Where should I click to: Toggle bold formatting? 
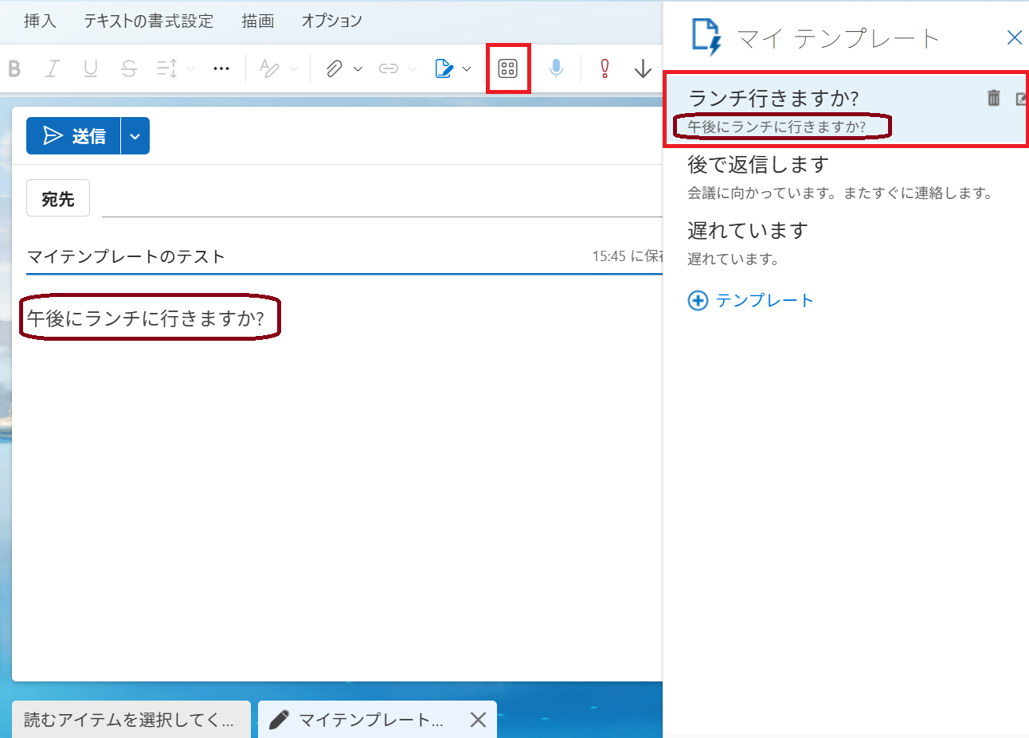point(14,68)
